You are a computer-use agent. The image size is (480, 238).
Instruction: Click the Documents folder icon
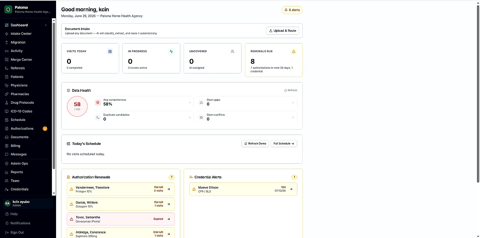coord(7,137)
